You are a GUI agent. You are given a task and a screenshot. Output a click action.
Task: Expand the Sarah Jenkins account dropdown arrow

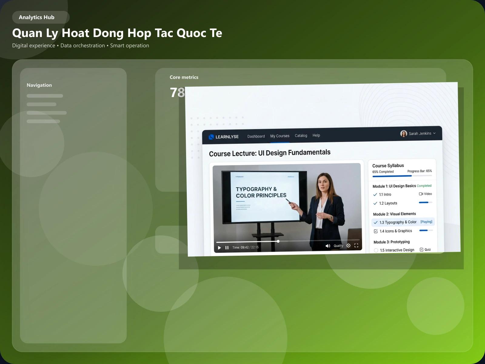tap(434, 133)
